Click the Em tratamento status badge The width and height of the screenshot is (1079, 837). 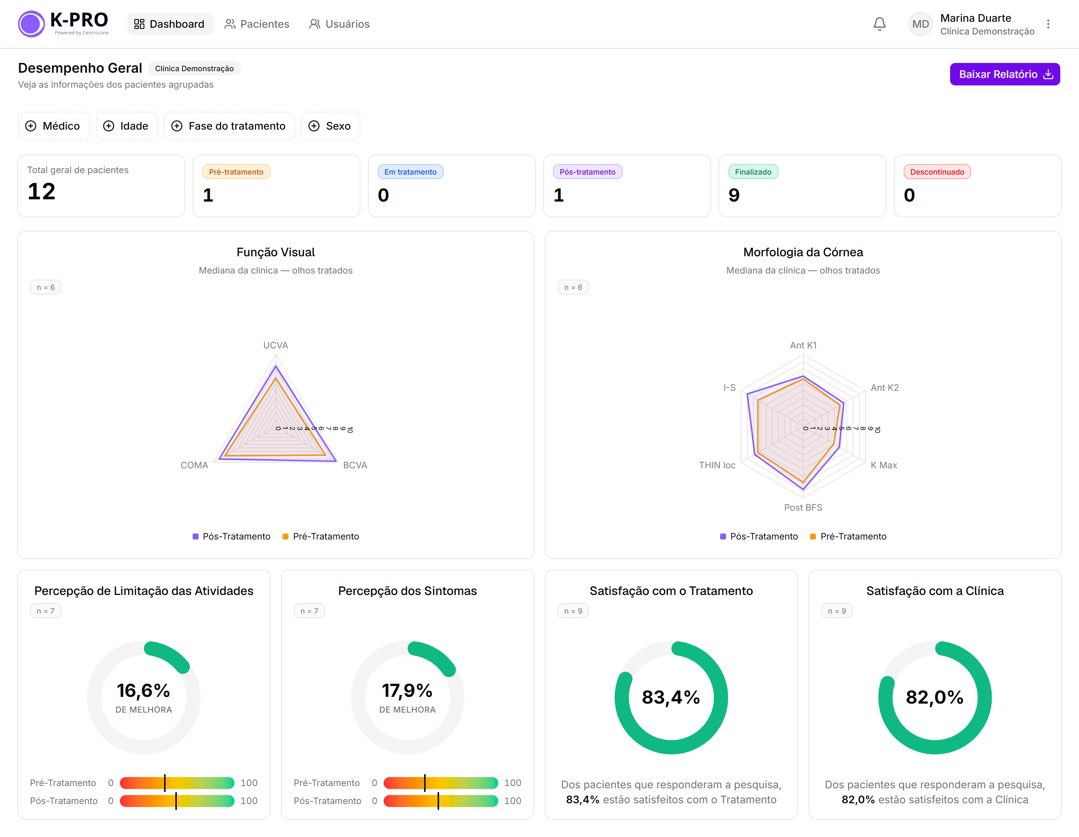(410, 172)
